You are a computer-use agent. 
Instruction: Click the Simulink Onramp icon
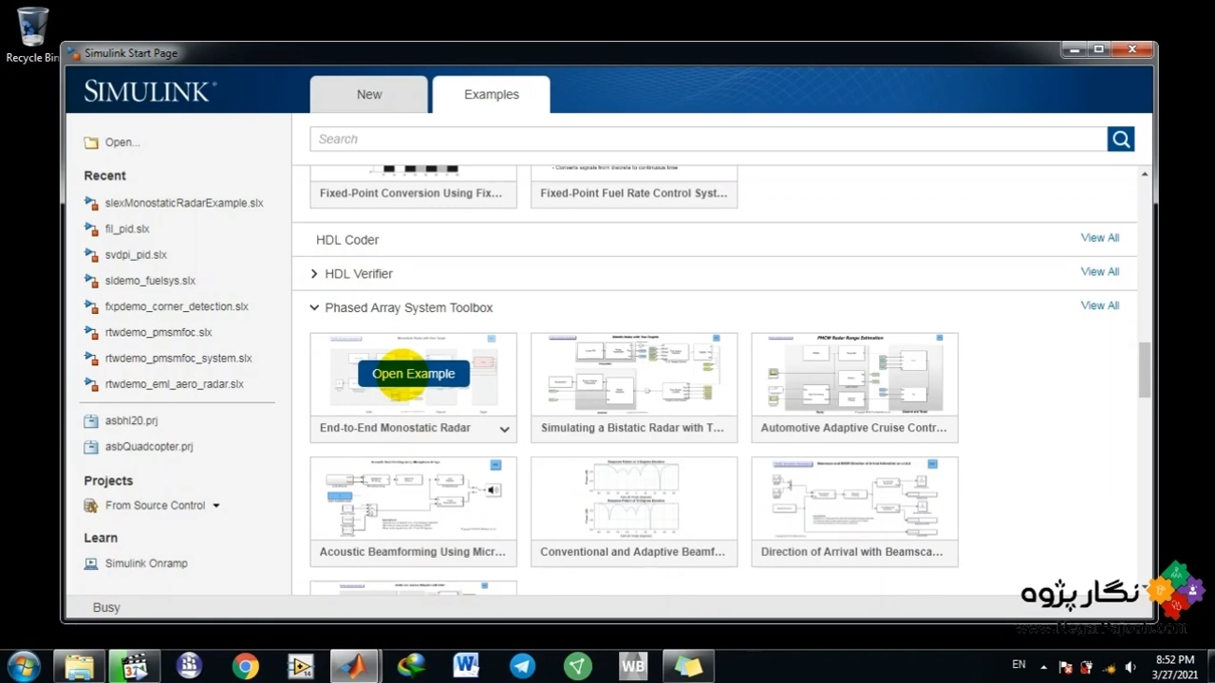click(x=91, y=563)
